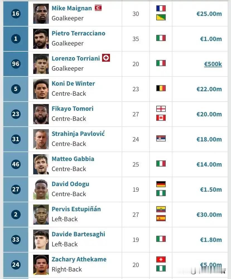231x279 pixels.
Task: Open Fikayo Tomori's player page
Action: pos(73,109)
